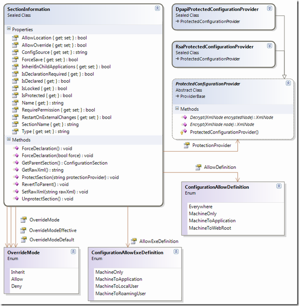Image resolution: width=299 pixels, height=306 pixels.
Task: Click the ConfigSource property icon
Action: click(15, 52)
